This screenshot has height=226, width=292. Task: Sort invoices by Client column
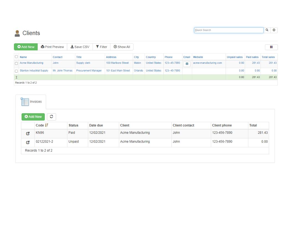(x=125, y=125)
